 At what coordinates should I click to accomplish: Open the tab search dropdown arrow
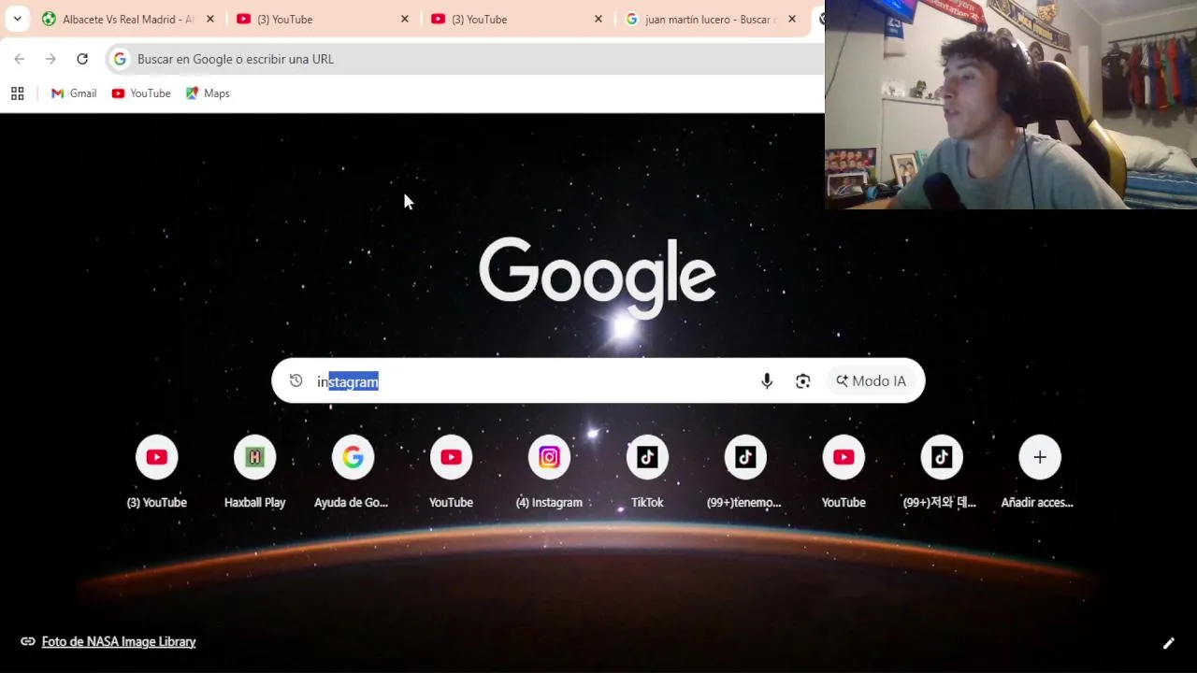pos(17,19)
